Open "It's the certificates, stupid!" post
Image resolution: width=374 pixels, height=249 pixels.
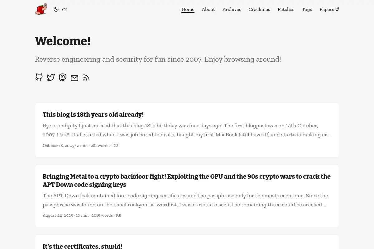83,246
